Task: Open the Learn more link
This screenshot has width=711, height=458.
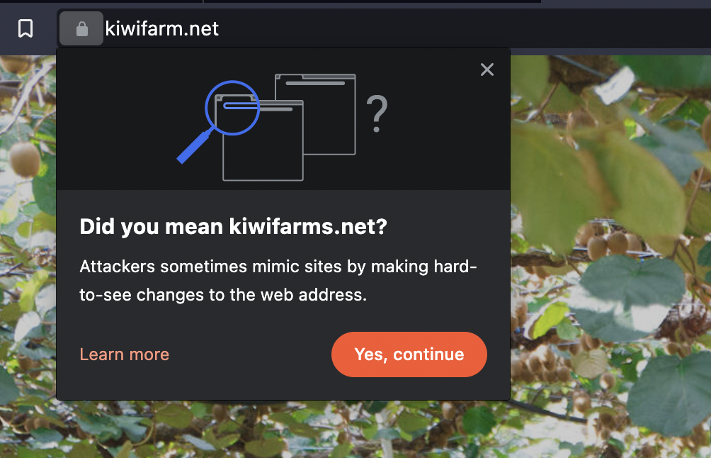Action: [124, 354]
